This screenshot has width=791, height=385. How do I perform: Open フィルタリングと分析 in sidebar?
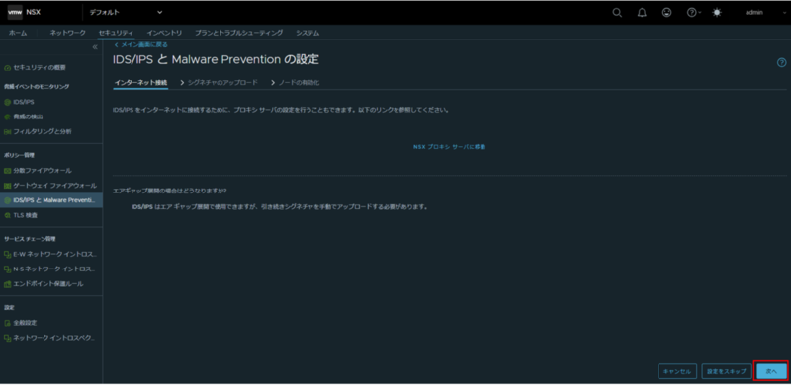click(x=43, y=132)
